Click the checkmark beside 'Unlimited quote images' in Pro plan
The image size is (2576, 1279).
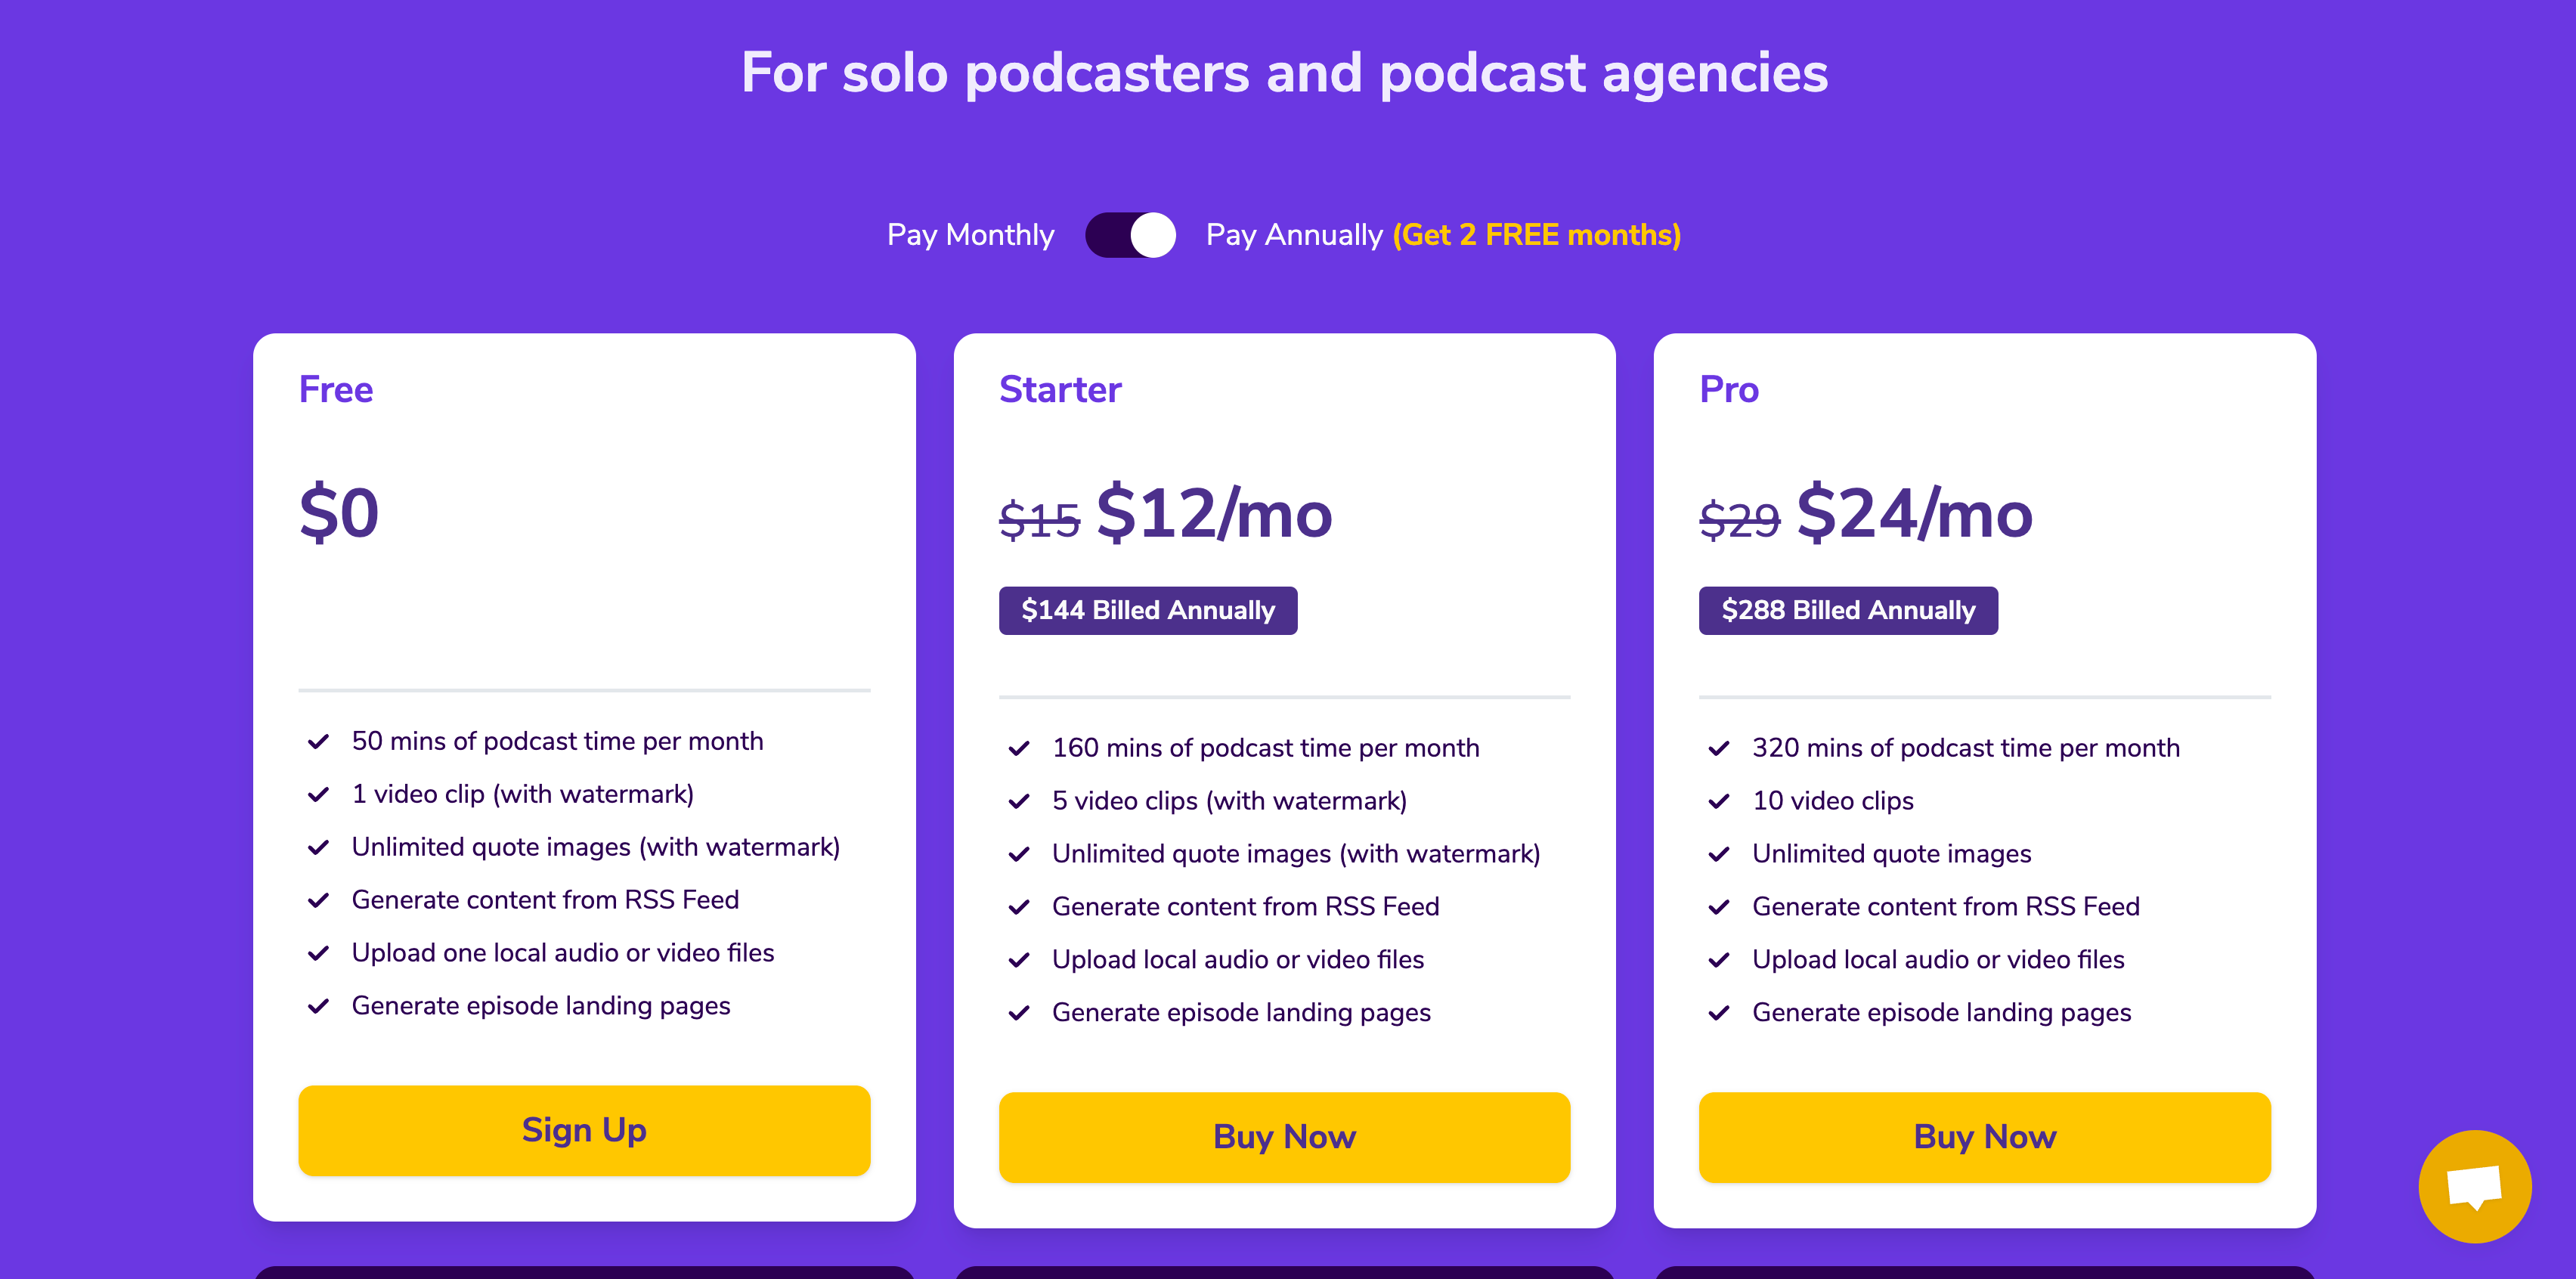[1719, 854]
